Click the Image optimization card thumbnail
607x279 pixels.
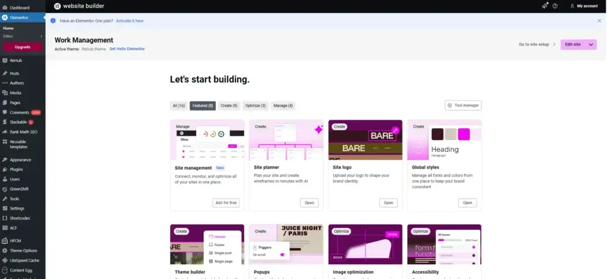coord(365,244)
